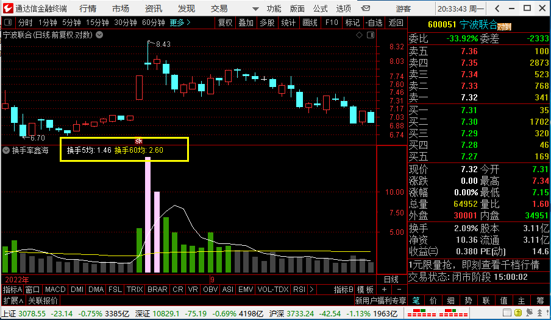
Task: Toggle the 复权 price adjustment option
Action: point(225,23)
